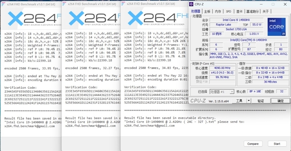
Task: Click the L3 cache value 36 MBytes
Action: [x=270, y=82]
